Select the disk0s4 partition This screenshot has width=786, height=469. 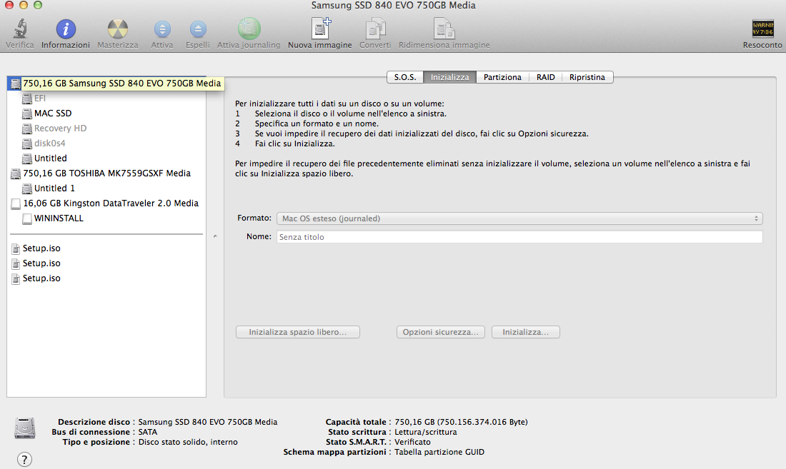(49, 143)
